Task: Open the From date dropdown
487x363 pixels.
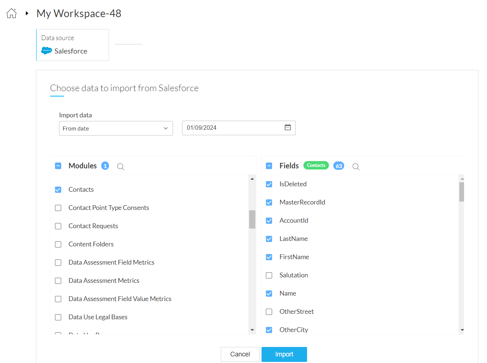Action: [x=116, y=128]
